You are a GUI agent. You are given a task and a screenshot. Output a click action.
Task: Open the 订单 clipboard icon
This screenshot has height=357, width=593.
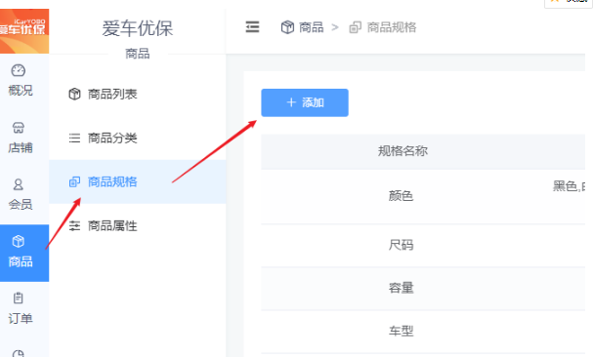(x=19, y=298)
